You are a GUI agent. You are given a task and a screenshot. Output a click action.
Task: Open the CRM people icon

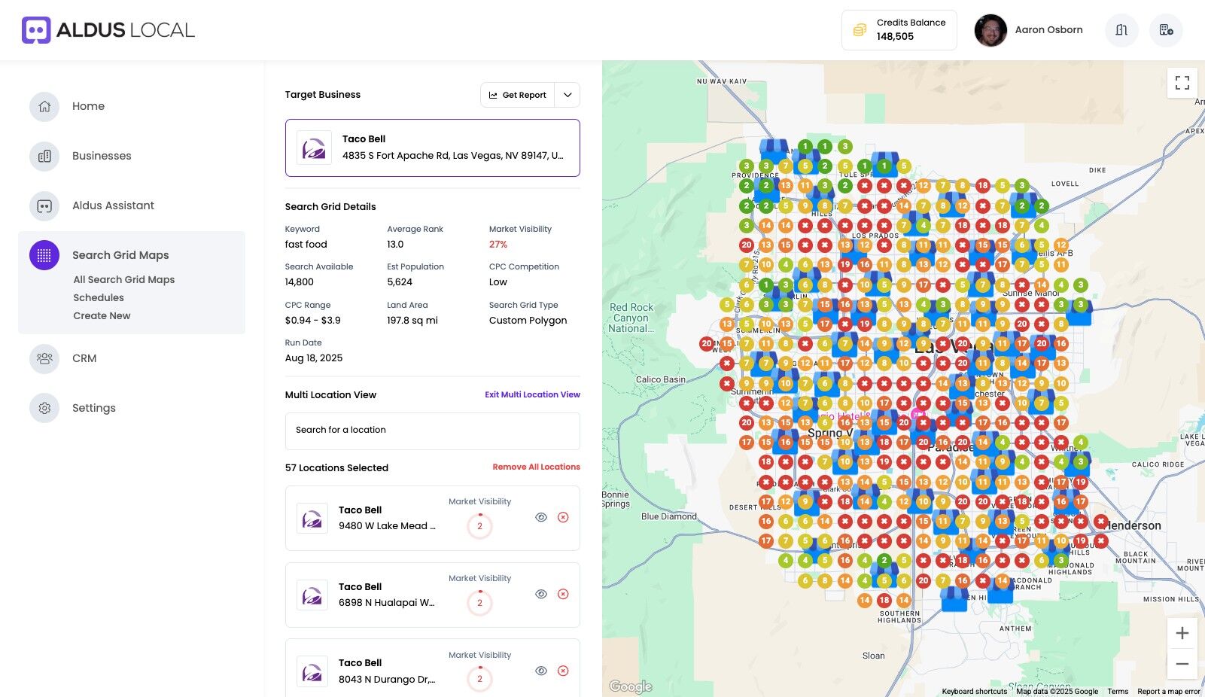click(x=44, y=358)
